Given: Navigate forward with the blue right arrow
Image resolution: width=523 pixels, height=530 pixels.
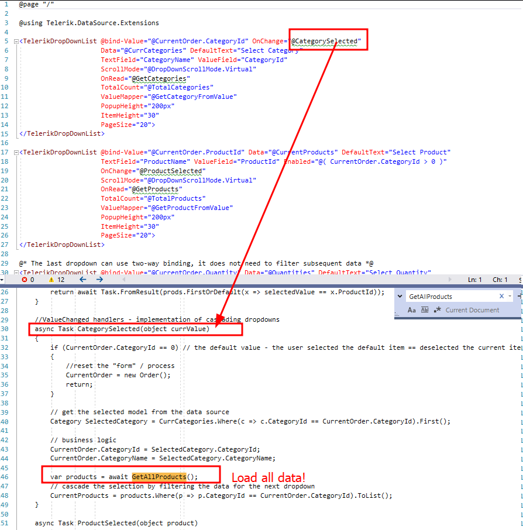Looking at the screenshot, I should click(99, 279).
